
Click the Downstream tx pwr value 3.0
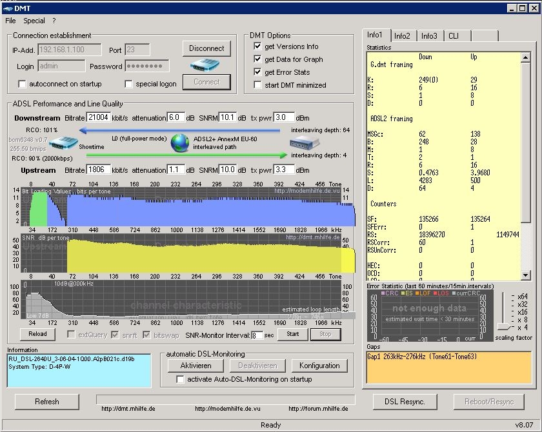(x=284, y=117)
